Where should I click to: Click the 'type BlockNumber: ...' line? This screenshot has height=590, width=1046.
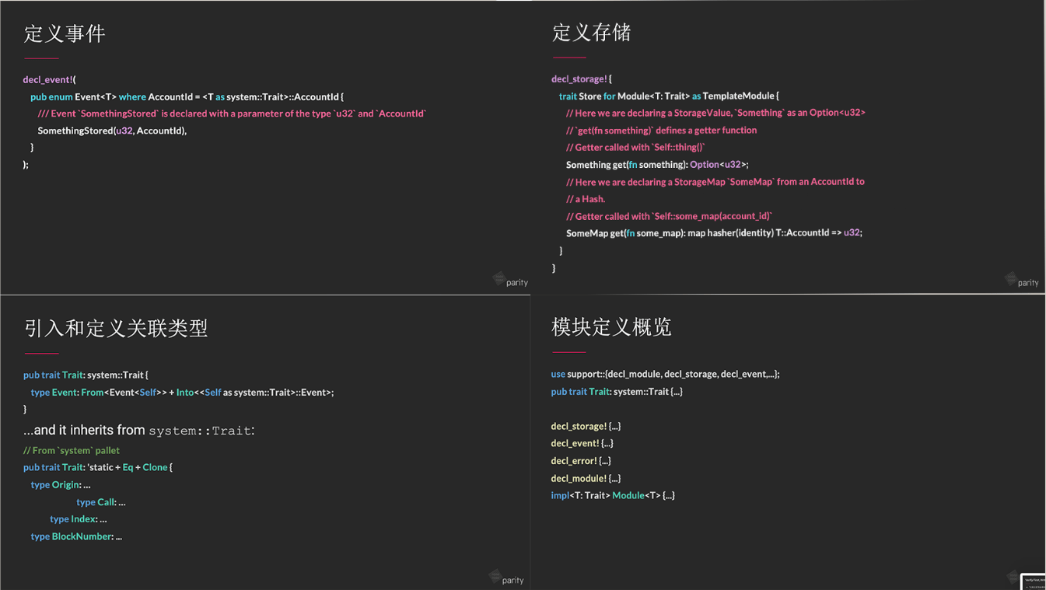pos(76,536)
